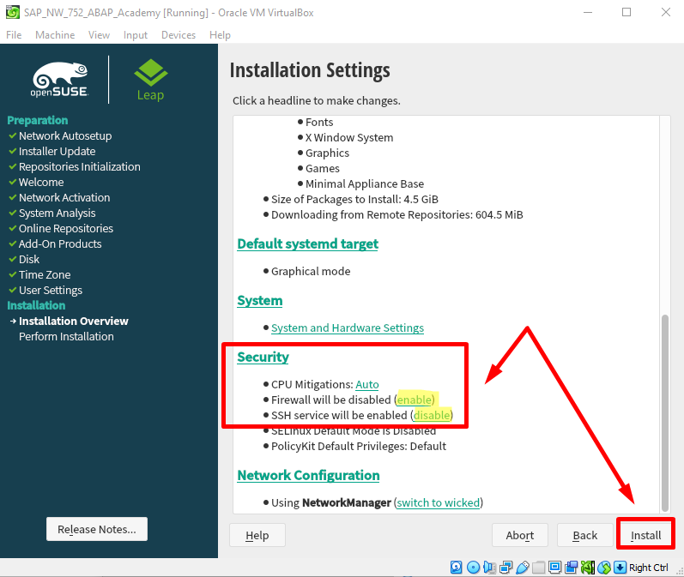
Task: Click the shared folders status icon
Action: point(538,567)
